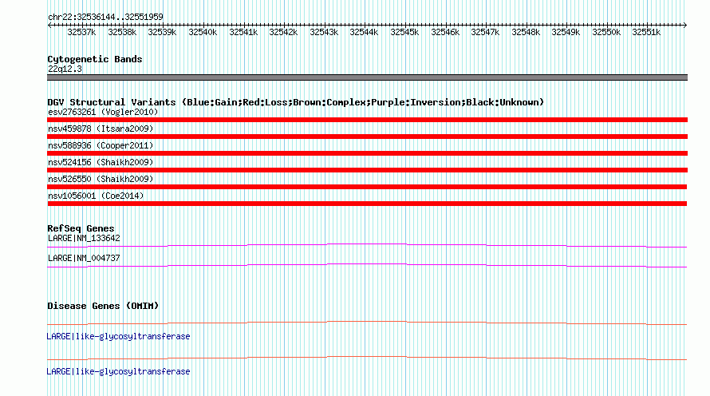This screenshot has height=396, width=710.
Task: Click the red bar under esv2763261
Action: click(367, 120)
